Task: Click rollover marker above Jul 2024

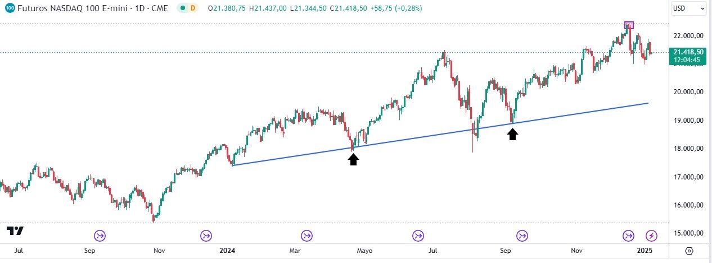Action: [x=418, y=236]
